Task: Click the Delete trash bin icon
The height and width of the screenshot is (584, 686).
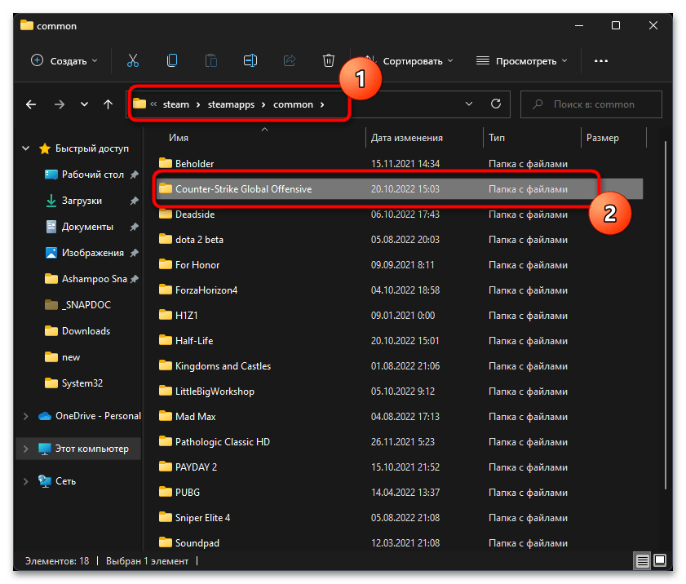Action: 329,60
